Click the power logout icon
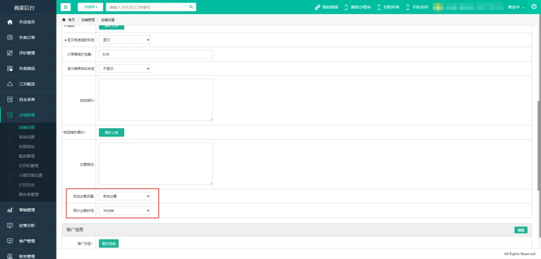The height and width of the screenshot is (259, 541). [534, 7]
